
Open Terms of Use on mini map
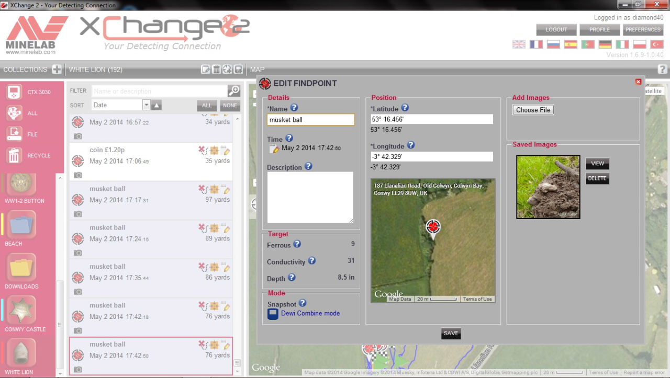pyautogui.click(x=477, y=299)
